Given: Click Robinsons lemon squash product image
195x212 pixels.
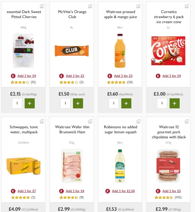Looking at the screenshot, I should click(x=120, y=166).
